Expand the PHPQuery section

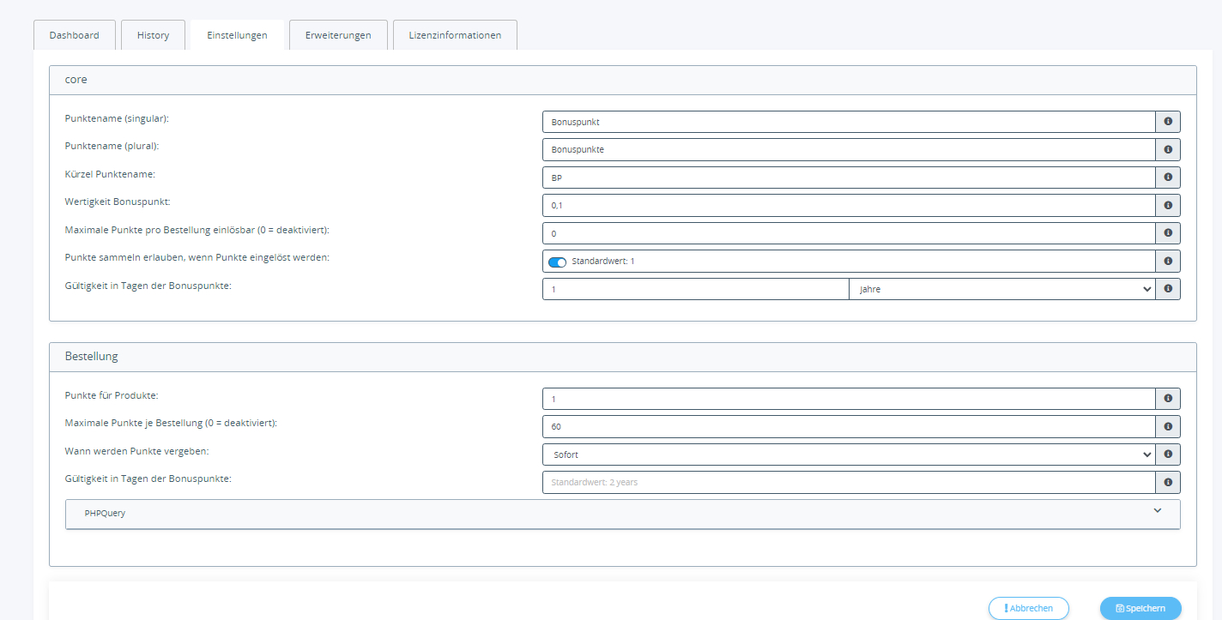click(x=622, y=513)
